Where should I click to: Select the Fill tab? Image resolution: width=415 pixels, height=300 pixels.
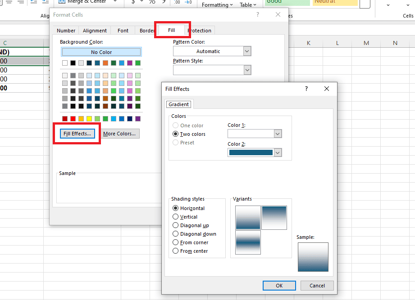(172, 30)
